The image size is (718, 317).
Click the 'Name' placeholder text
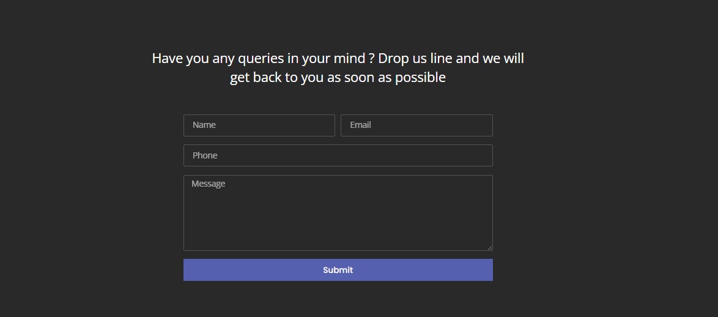click(204, 125)
